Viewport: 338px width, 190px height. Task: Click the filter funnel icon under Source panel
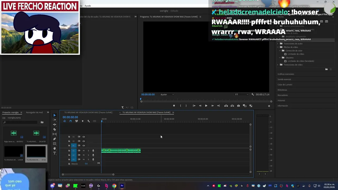(123, 108)
